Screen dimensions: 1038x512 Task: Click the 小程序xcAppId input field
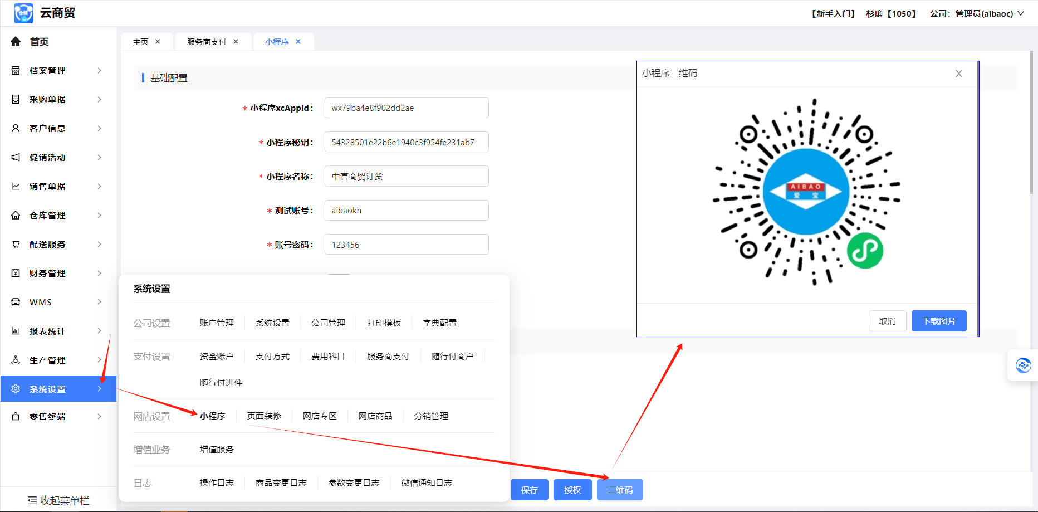tap(407, 108)
